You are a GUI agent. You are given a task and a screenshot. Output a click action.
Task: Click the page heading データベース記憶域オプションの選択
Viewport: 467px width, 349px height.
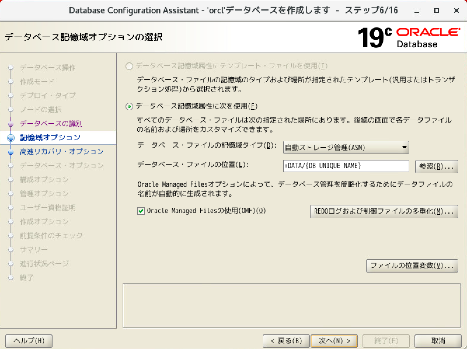click(x=83, y=37)
